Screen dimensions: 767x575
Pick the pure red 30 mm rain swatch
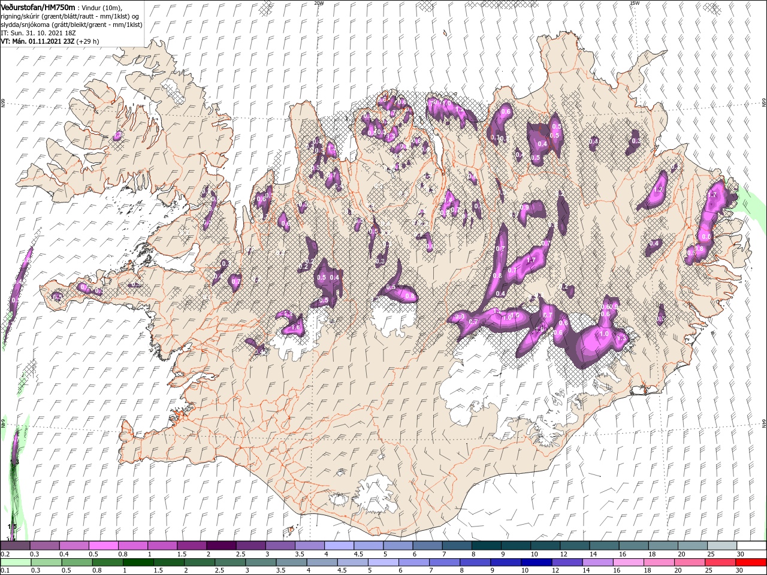751,562
